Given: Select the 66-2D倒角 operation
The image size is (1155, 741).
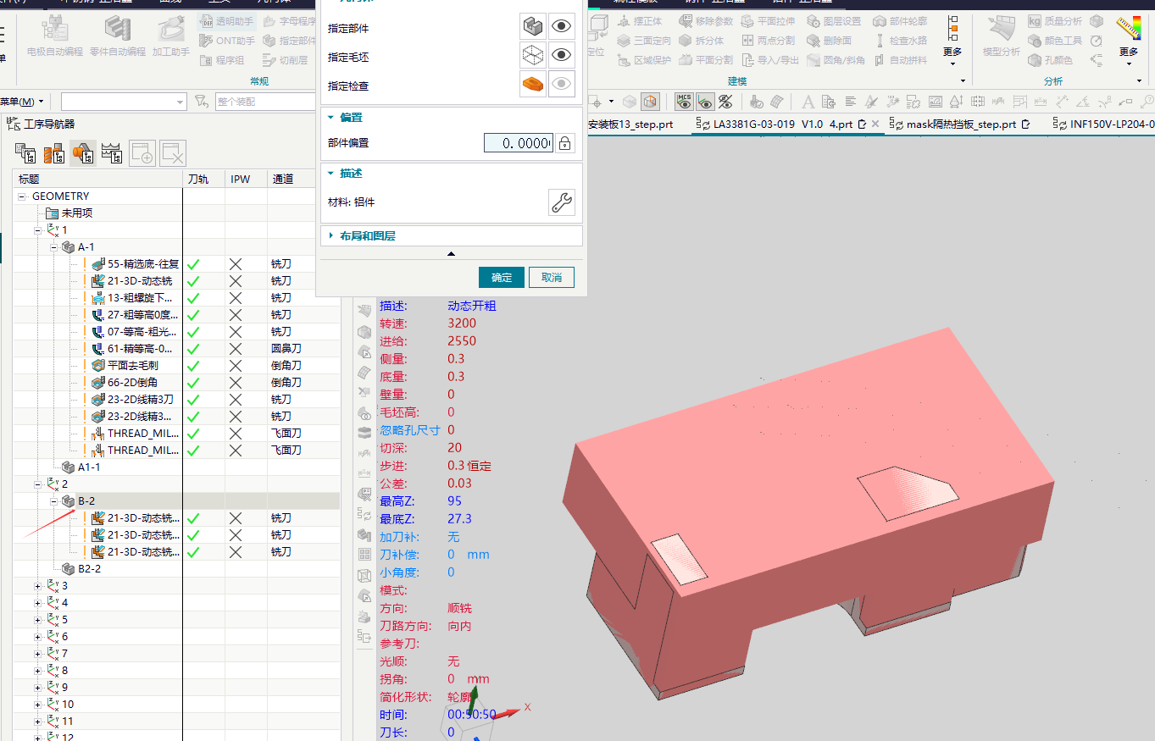Looking at the screenshot, I should (x=132, y=383).
